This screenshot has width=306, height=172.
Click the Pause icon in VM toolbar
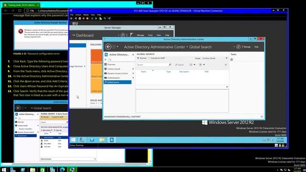click(x=92, y=19)
